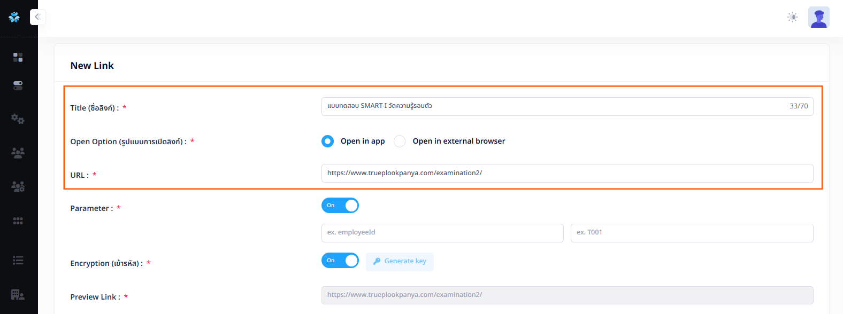The image size is (843, 314).
Task: Focus the parameter name field employeeId
Action: point(442,233)
